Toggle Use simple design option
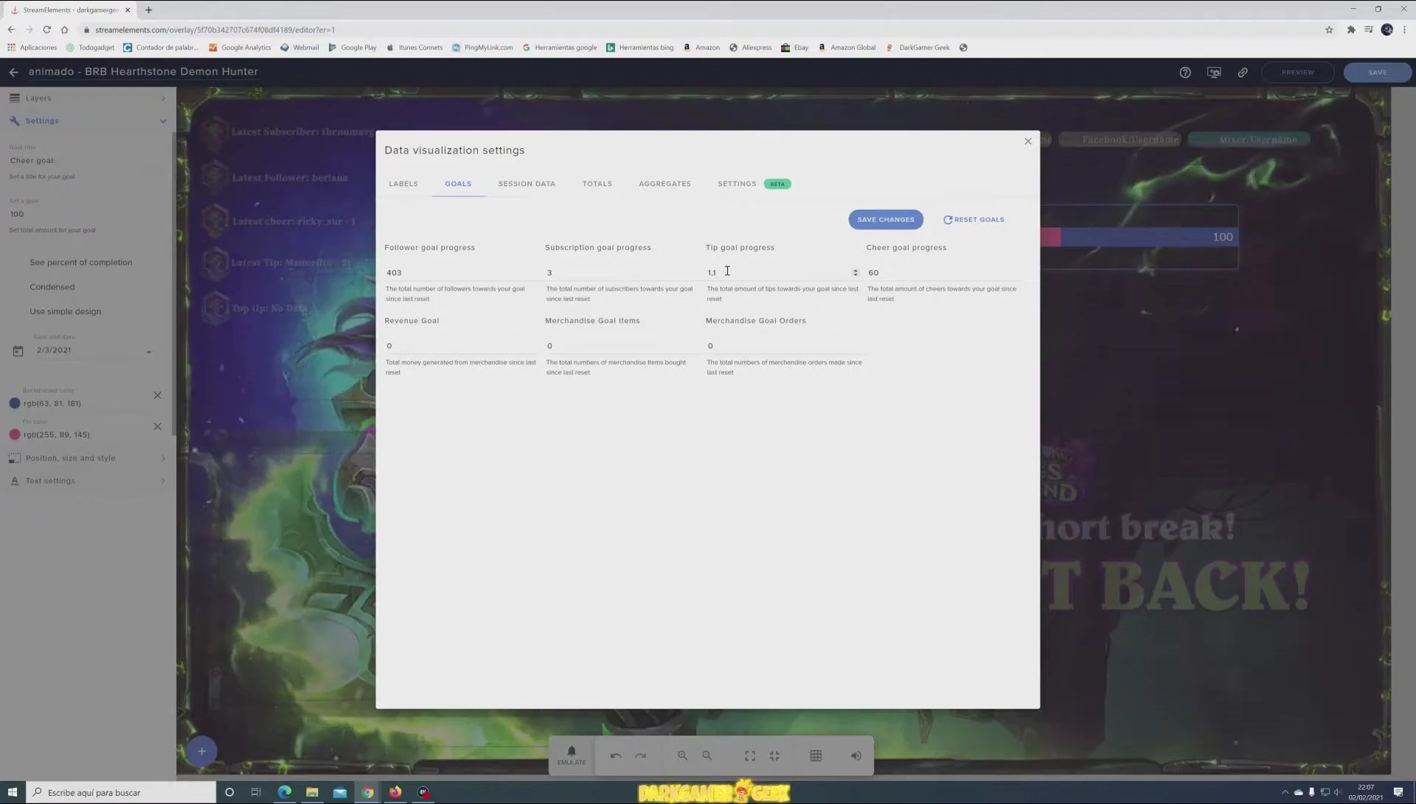The height and width of the screenshot is (804, 1416). 66,311
